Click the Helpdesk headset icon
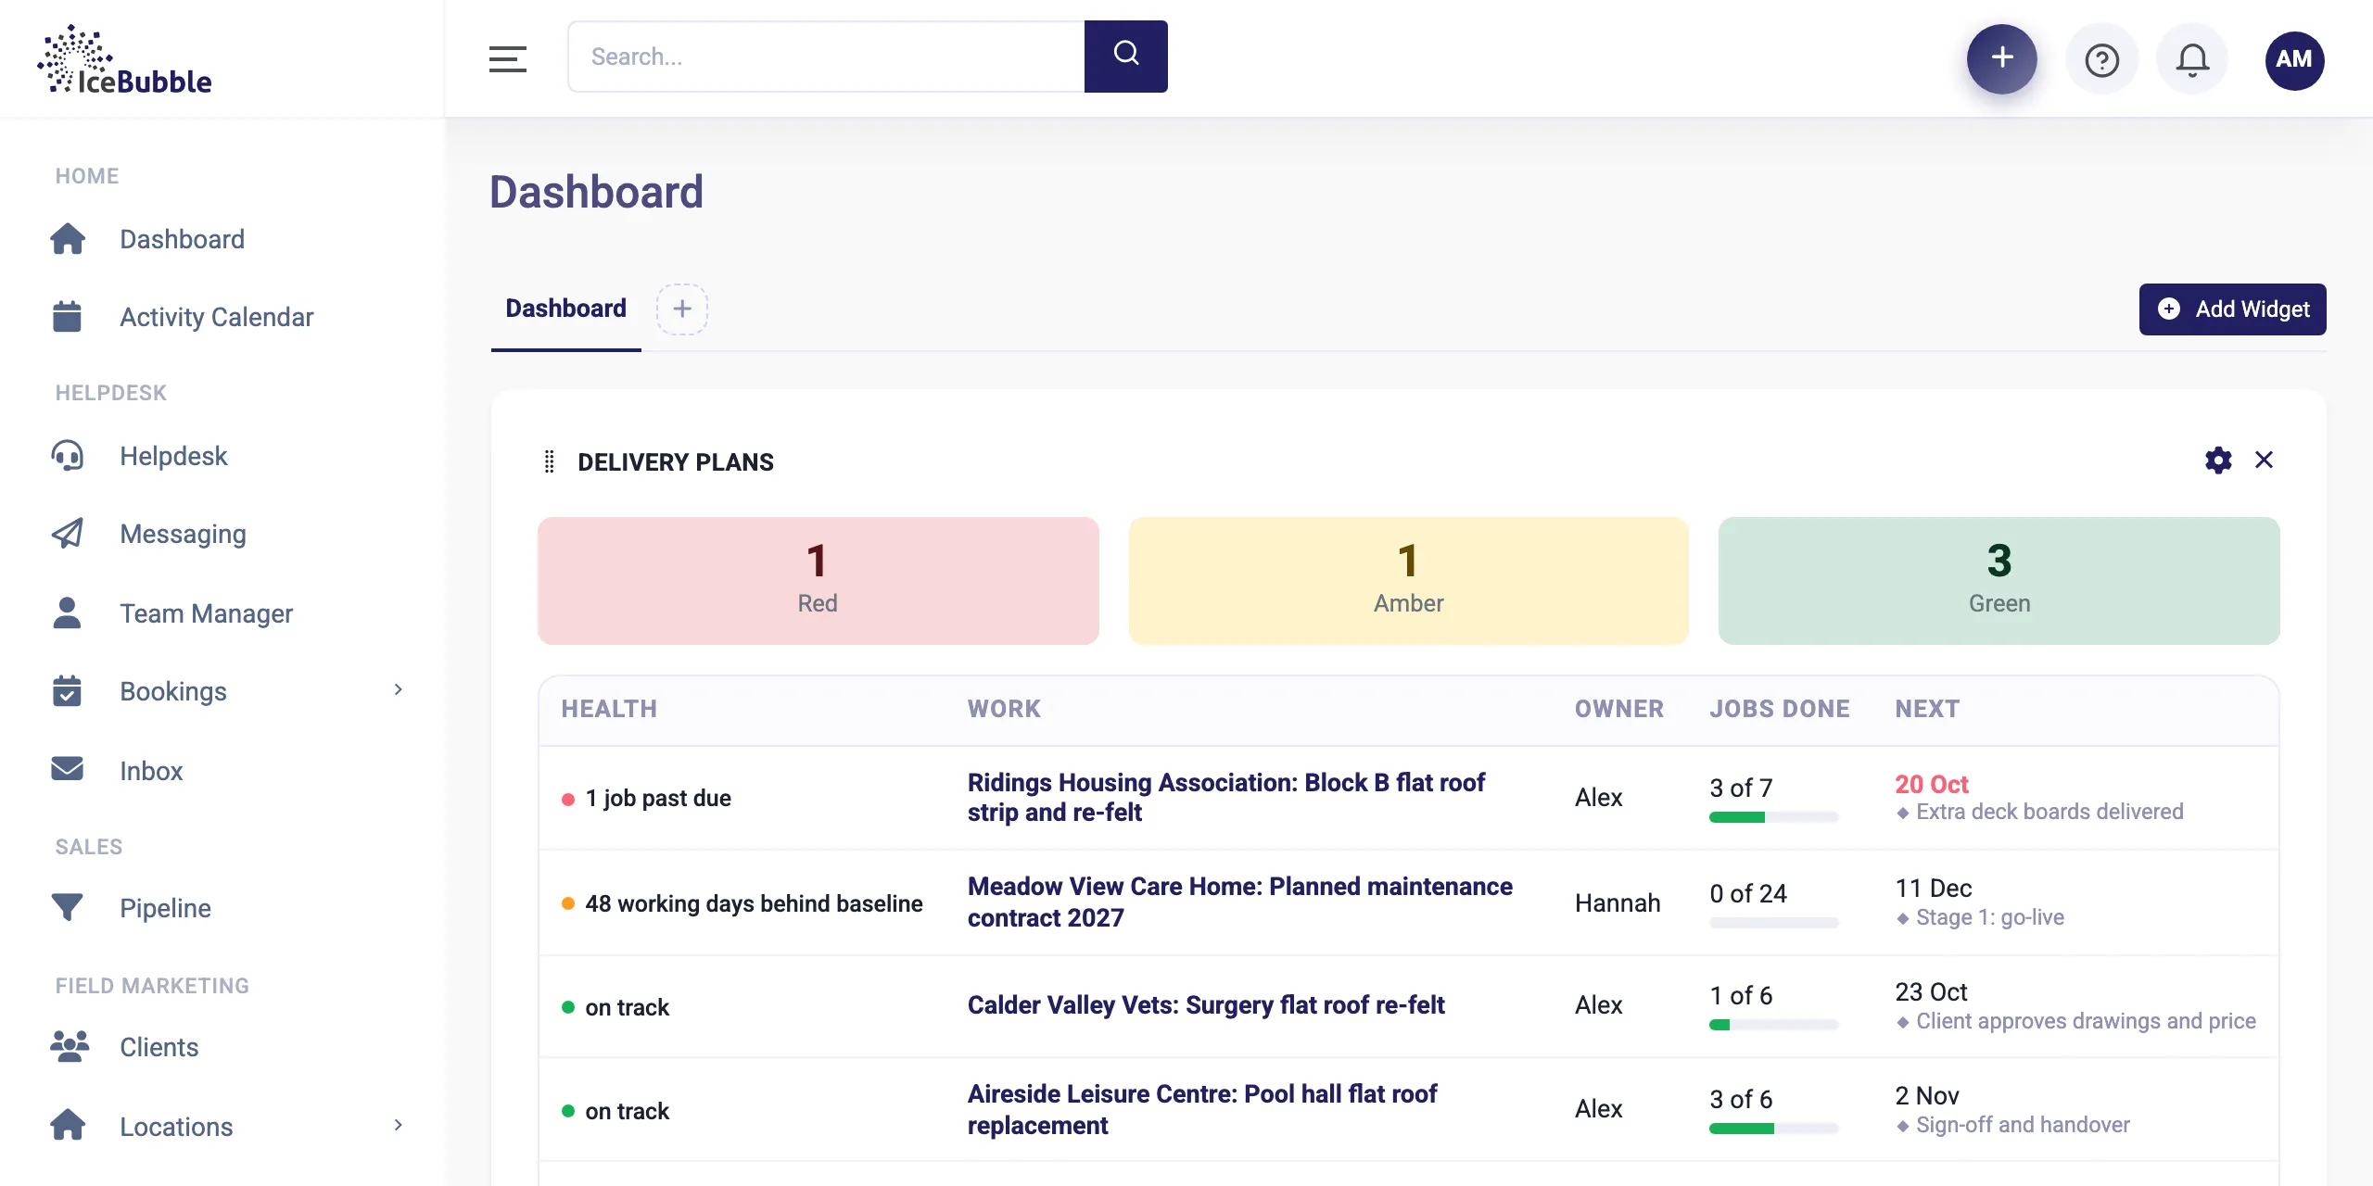Image resolution: width=2373 pixels, height=1186 pixels. click(x=68, y=456)
